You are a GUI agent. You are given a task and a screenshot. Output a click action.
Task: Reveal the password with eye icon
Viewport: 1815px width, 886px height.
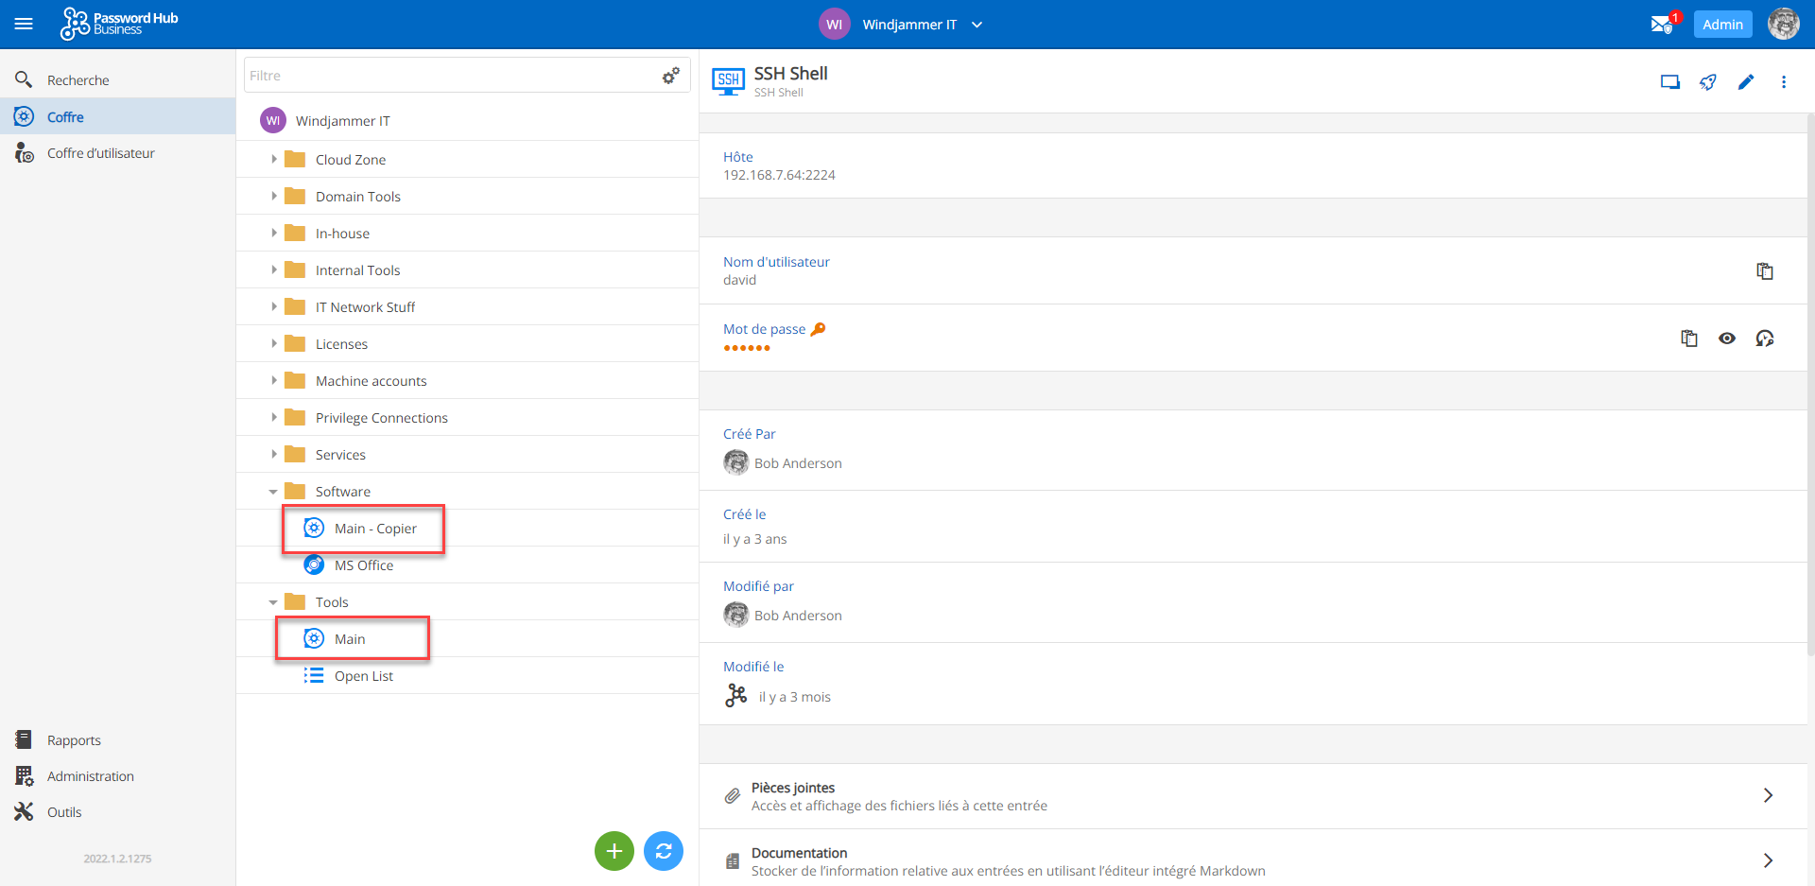1726,339
